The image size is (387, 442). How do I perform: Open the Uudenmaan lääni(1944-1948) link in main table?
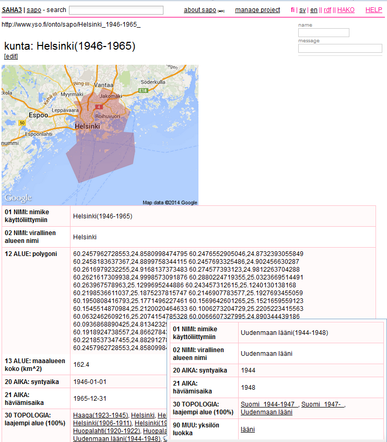tap(116, 439)
